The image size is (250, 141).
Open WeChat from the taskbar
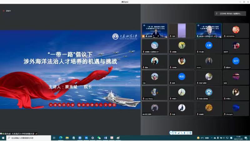(x=99, y=138)
